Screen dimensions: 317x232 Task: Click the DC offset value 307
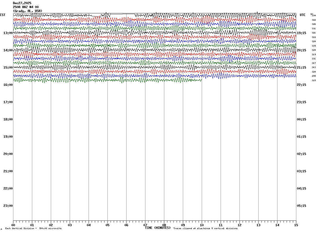coord(314,63)
